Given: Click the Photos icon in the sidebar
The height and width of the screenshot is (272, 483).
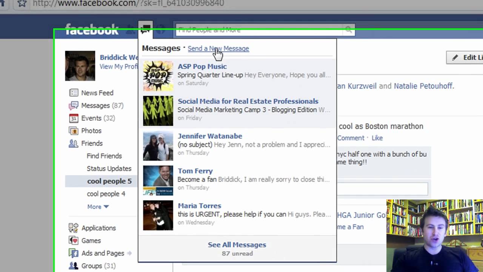Looking at the screenshot, I should coord(74,131).
